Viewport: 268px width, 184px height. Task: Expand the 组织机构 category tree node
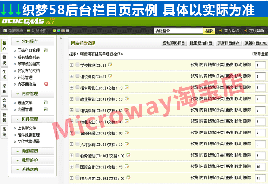click(x=71, y=76)
